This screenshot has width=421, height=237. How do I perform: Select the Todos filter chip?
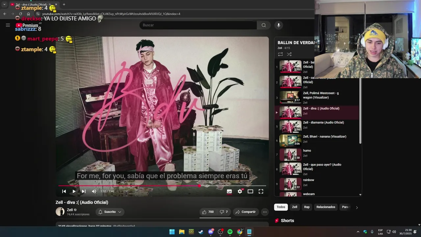pyautogui.click(x=281, y=207)
